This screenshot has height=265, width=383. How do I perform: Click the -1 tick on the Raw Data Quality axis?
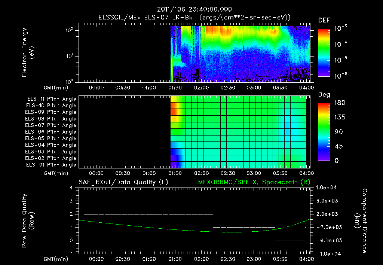(x=70, y=254)
